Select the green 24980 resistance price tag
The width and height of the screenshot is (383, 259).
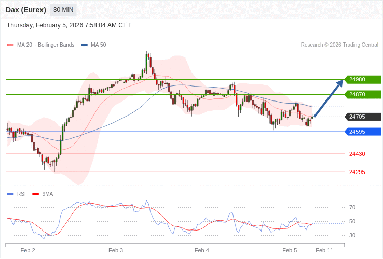tap(363, 80)
